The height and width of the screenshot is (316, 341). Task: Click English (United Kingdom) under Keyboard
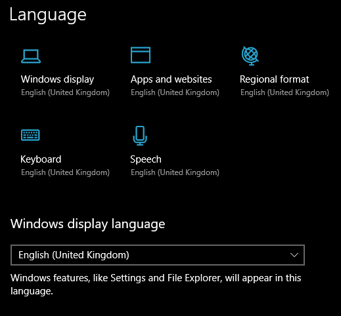pyautogui.click(x=65, y=172)
